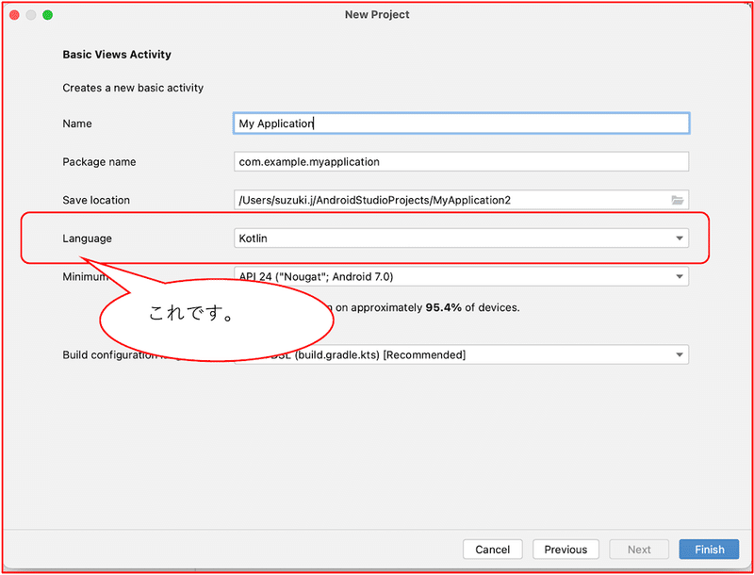Maximize the dialog using the green button

pos(47,15)
